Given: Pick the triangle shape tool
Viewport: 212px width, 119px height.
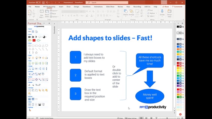Looking at the screenshot, I should click(43, 46).
